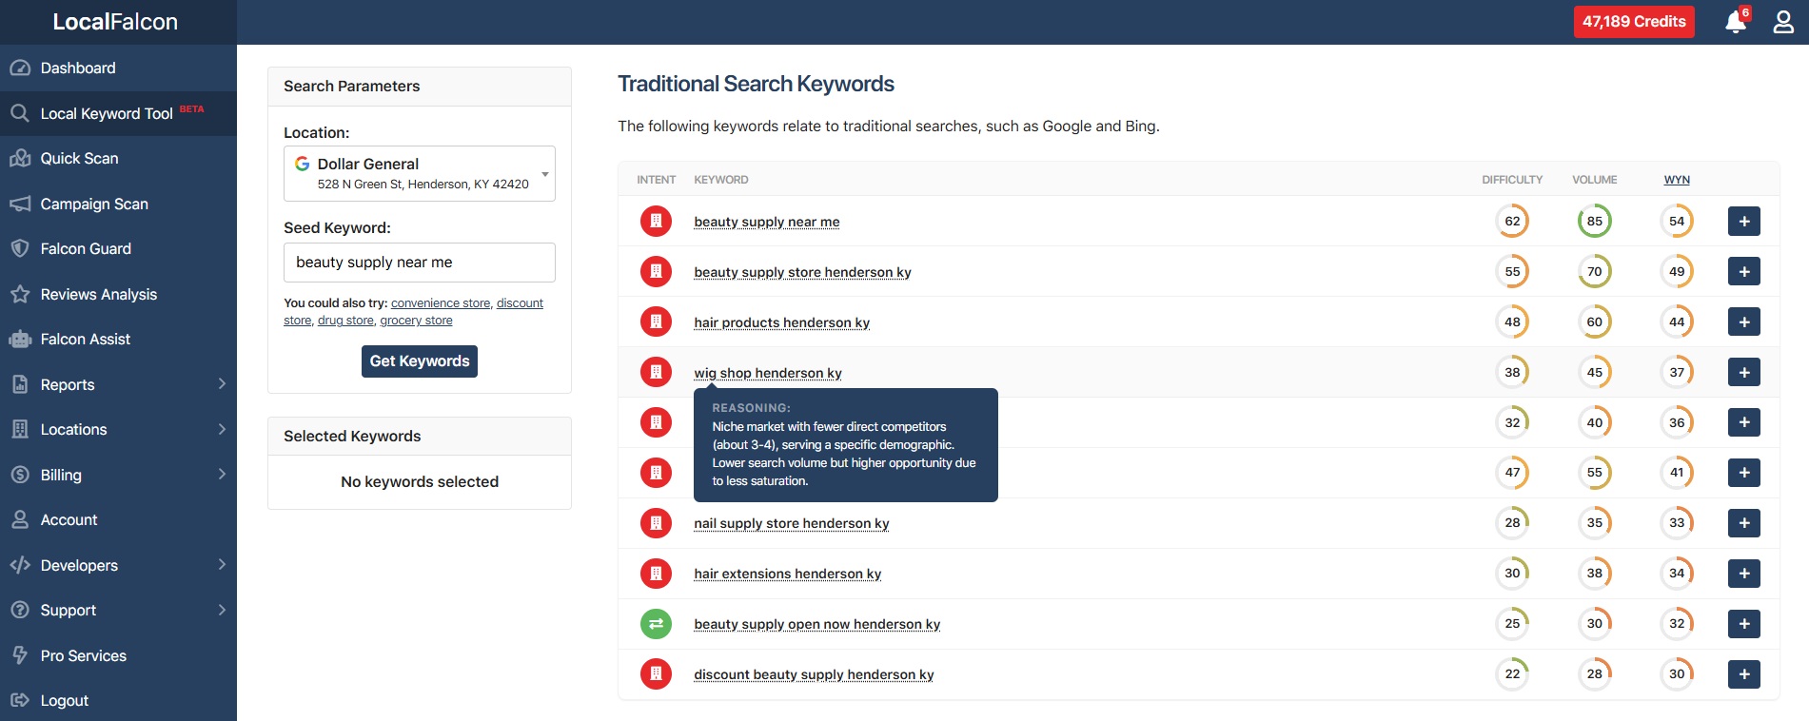The height and width of the screenshot is (721, 1809).
Task: Click hair products henderson ky keyword
Action: [782, 322]
